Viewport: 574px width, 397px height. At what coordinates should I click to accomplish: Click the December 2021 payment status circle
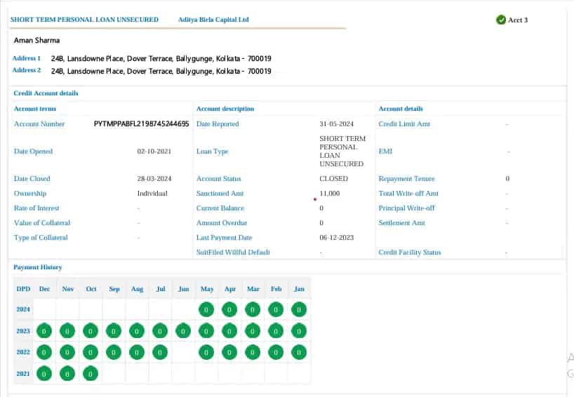point(44,374)
